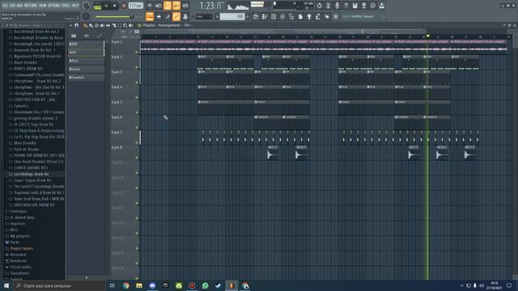Open the VIEW menu
The width and height of the screenshot is (518, 291).
[x=43, y=6]
